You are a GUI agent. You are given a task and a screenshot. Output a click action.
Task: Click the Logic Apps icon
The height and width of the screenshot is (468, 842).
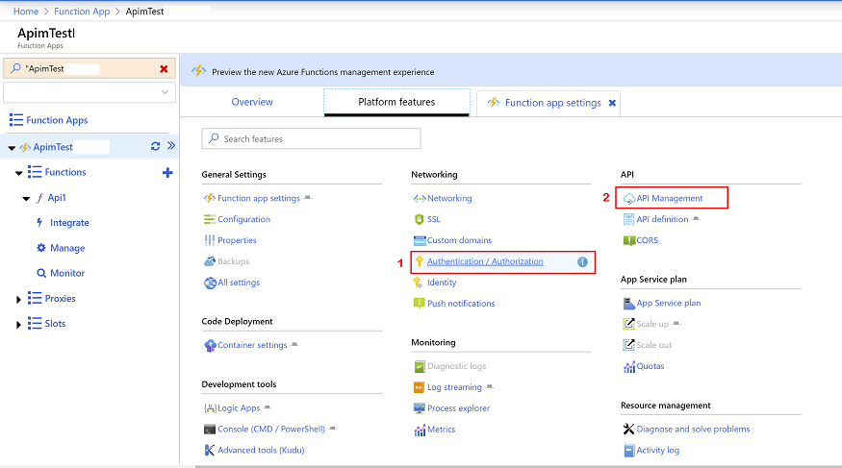(210, 408)
